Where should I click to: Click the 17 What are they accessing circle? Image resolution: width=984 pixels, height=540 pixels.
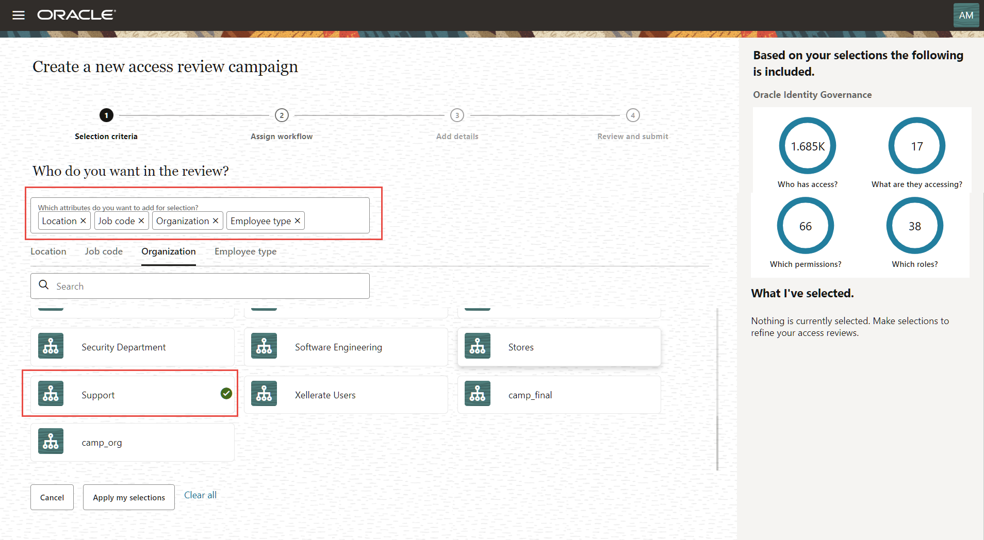[x=917, y=146]
